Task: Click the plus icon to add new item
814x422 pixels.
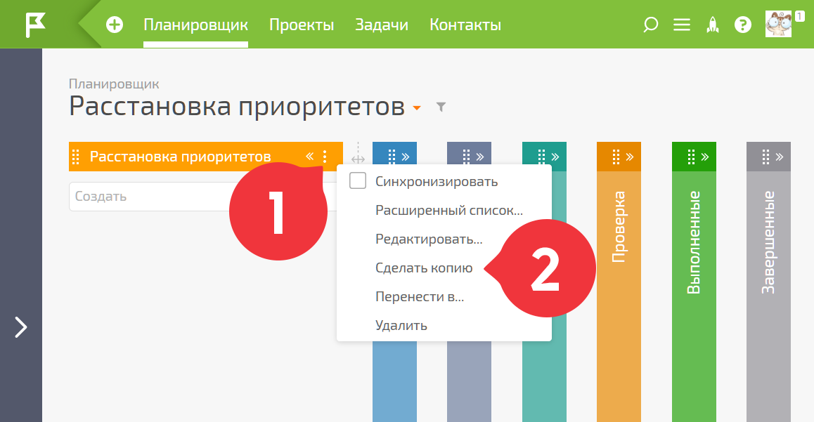Action: coord(114,25)
